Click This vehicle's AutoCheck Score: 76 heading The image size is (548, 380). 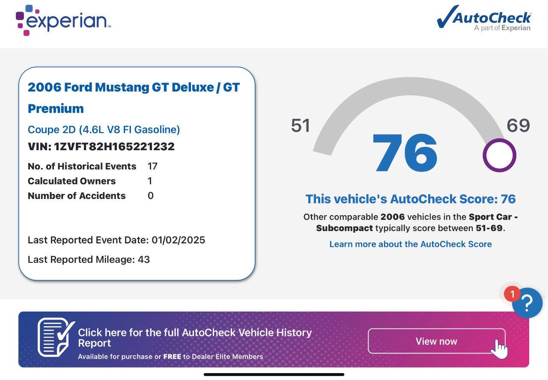[x=411, y=199]
